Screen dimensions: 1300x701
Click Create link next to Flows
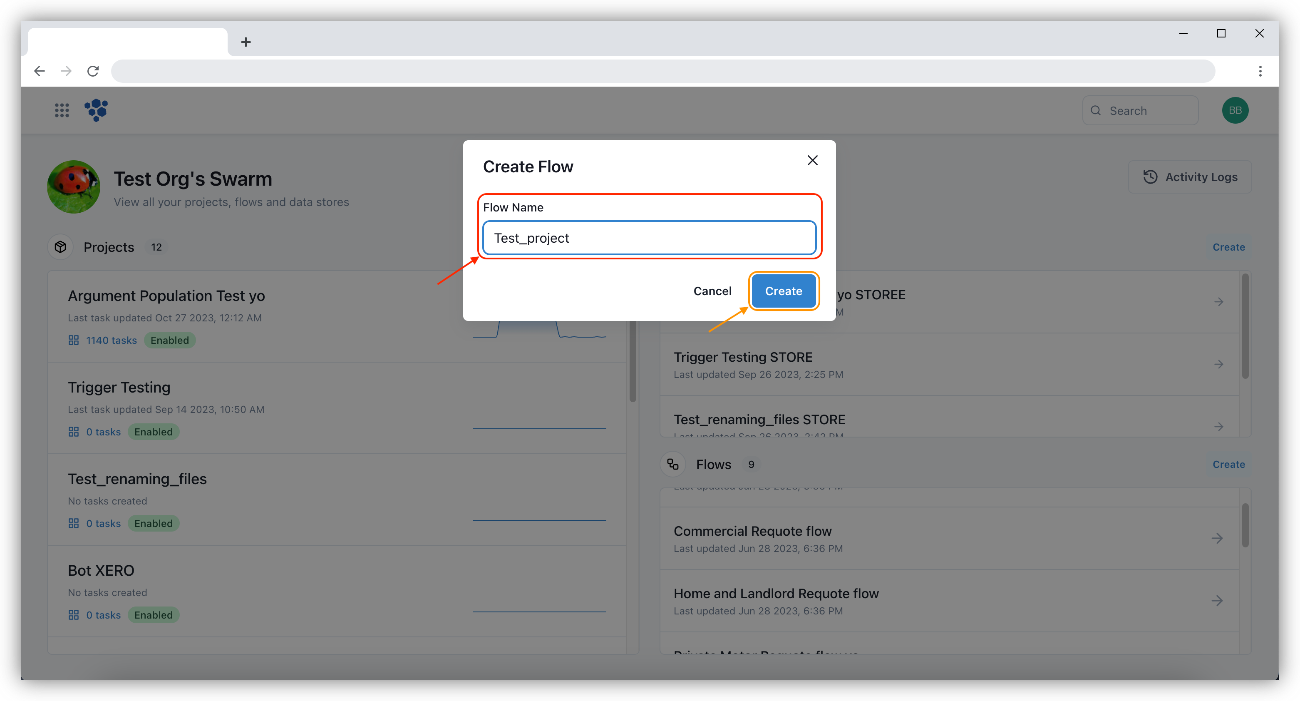pos(1228,464)
